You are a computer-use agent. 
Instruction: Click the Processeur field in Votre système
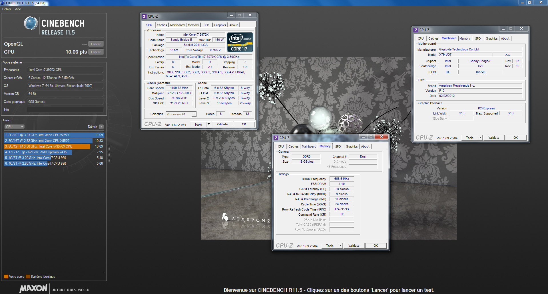[x=65, y=70]
